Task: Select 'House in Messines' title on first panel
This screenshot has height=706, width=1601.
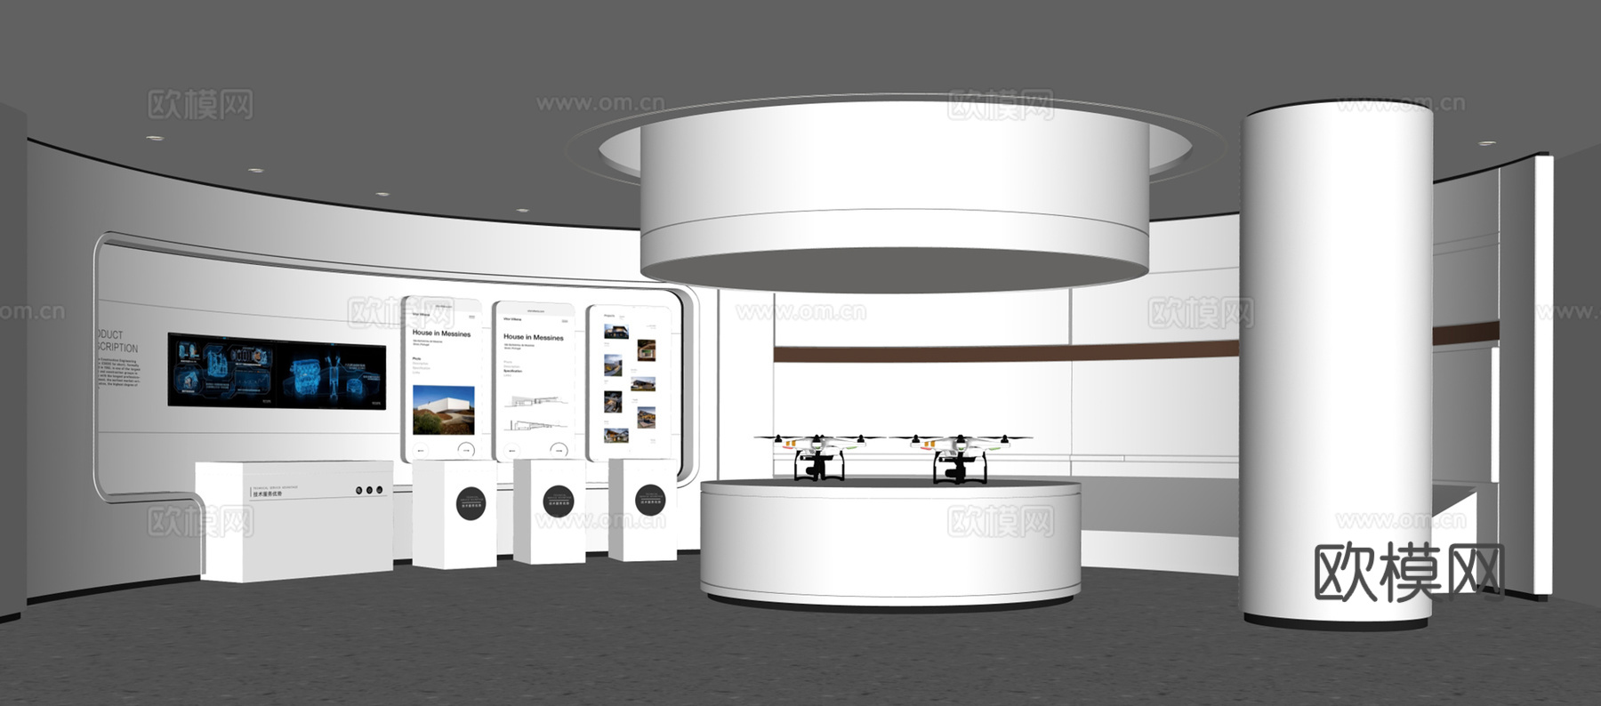Action: (x=441, y=333)
